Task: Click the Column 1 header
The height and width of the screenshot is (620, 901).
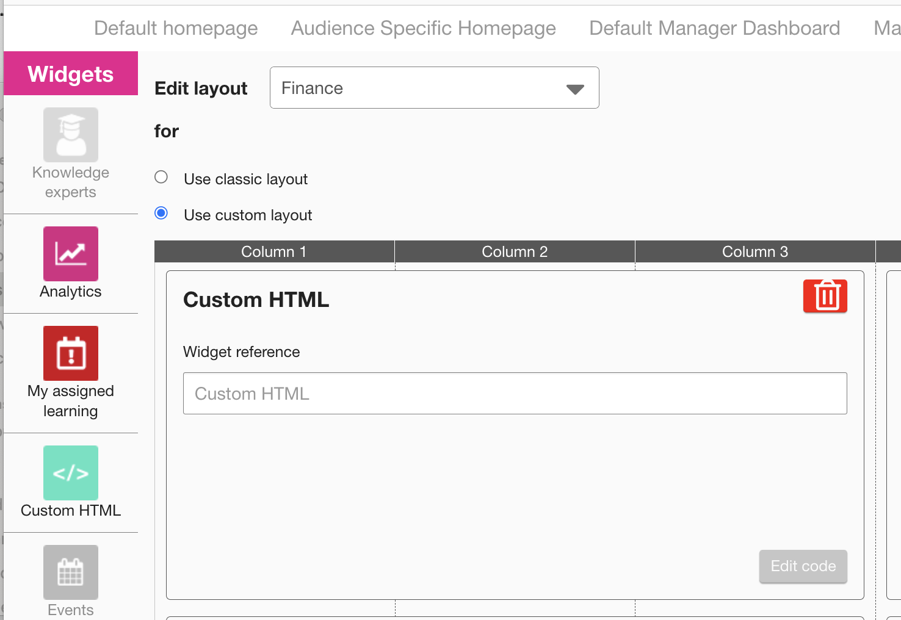Action: 274,251
